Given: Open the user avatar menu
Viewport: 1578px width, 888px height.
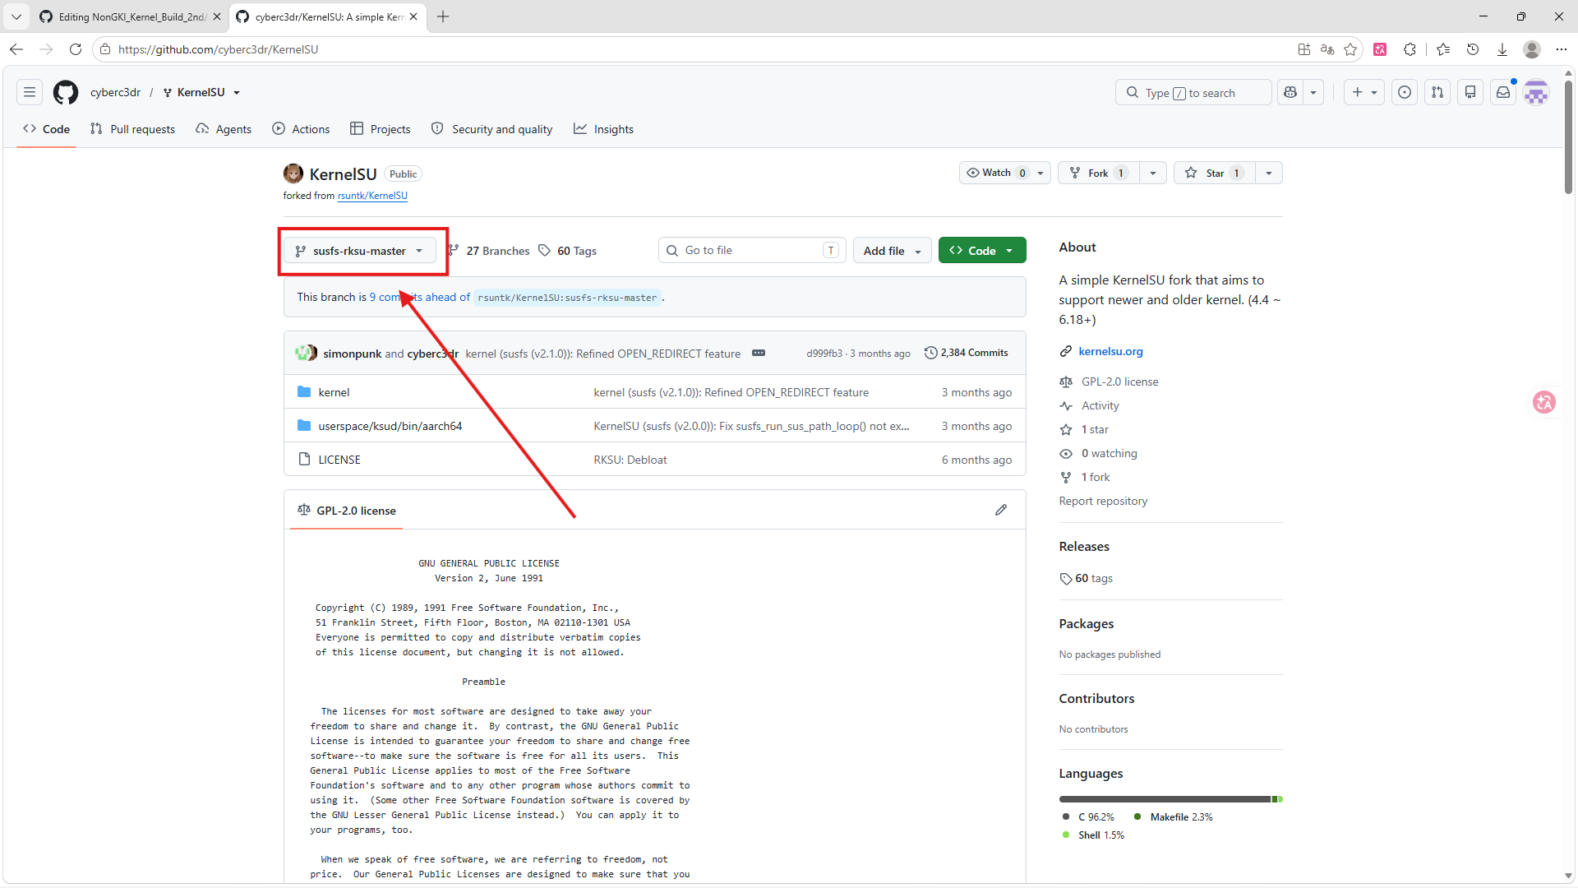Looking at the screenshot, I should pyautogui.click(x=1536, y=92).
